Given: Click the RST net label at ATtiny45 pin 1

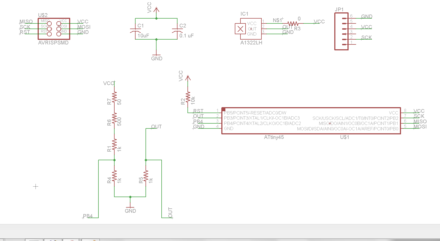Looking at the screenshot, I should click(198, 111).
